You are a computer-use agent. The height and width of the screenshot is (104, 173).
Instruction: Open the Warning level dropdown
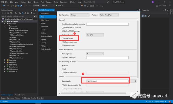click(95, 54)
